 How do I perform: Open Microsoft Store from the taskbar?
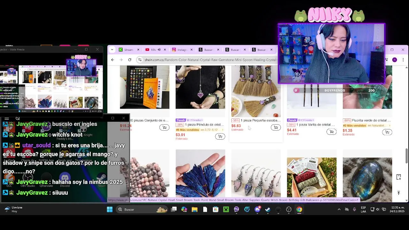[x=216, y=210]
